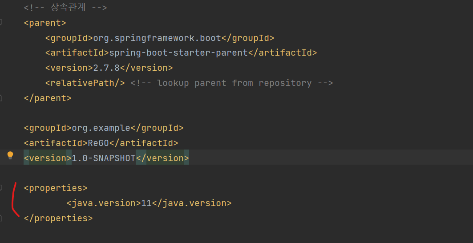The width and height of the screenshot is (473, 243).
Task: Click the closing parent tag
Action: tap(48, 98)
